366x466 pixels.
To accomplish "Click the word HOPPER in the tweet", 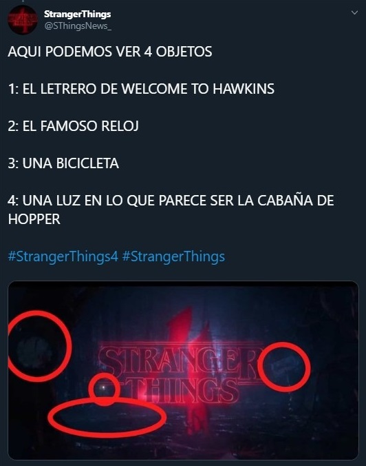I will click(x=34, y=219).
